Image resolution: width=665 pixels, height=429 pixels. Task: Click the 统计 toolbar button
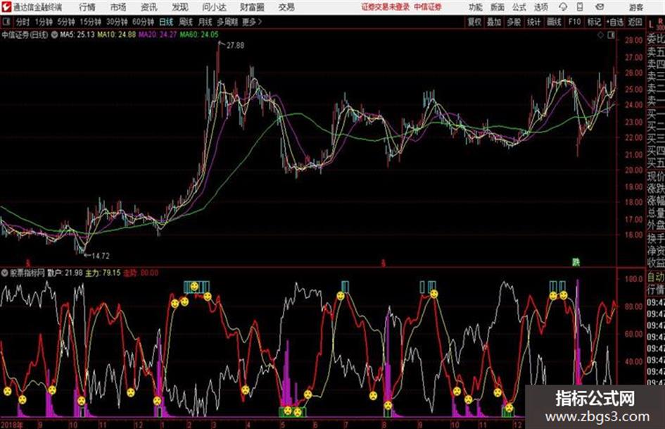pos(533,22)
